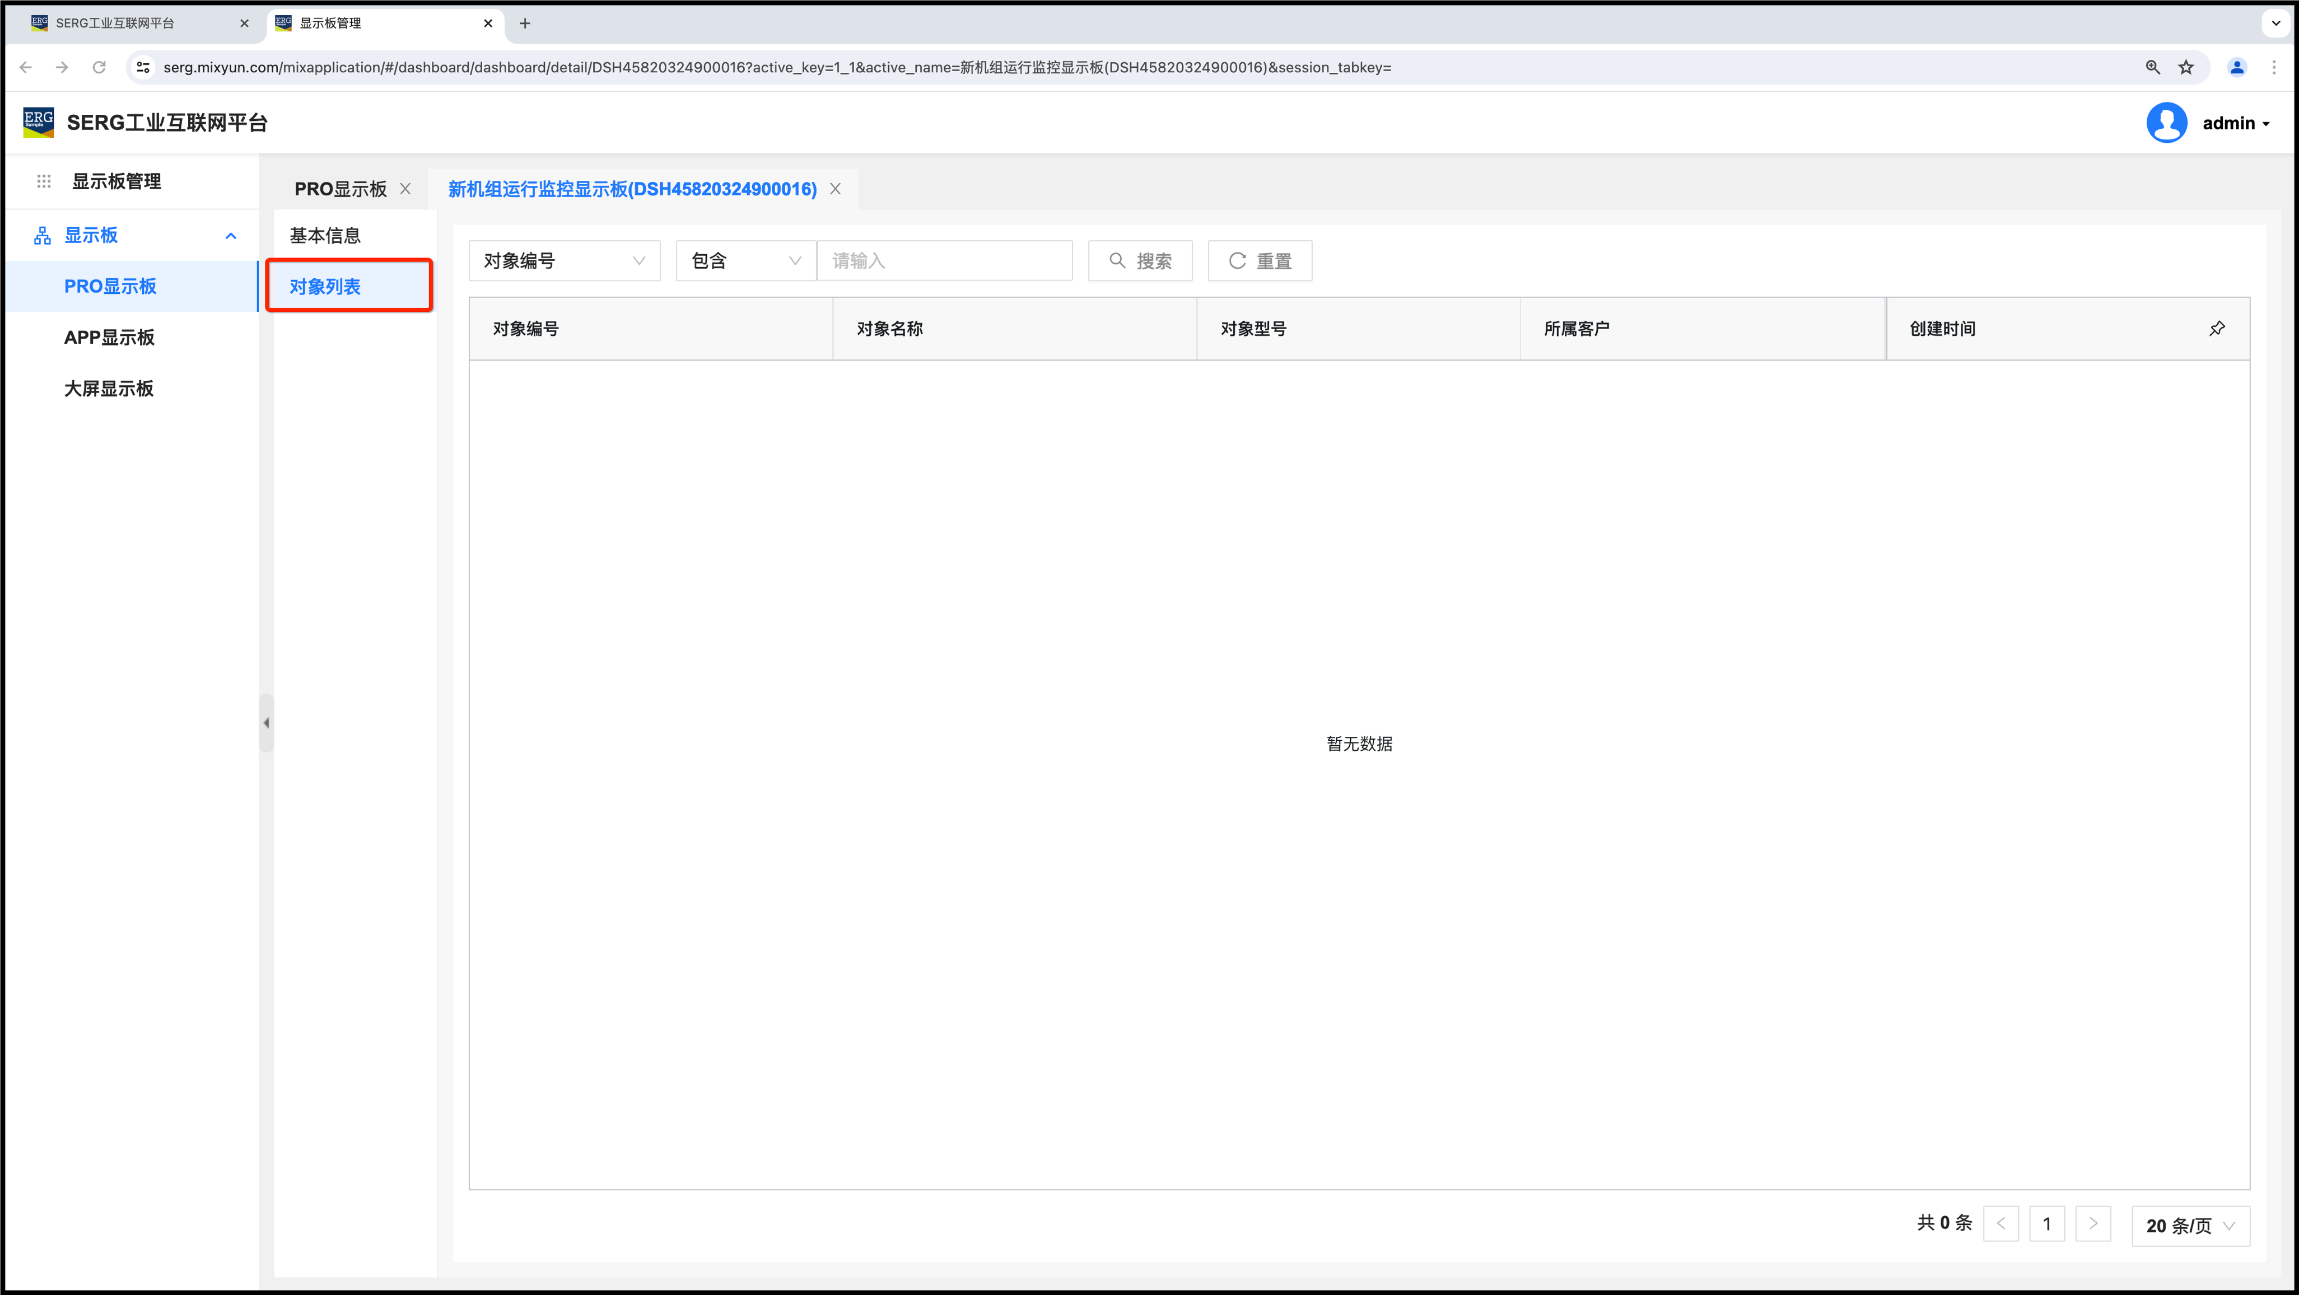Click the pin icon in table header
This screenshot has width=2299, height=1295.
pos(2217,329)
